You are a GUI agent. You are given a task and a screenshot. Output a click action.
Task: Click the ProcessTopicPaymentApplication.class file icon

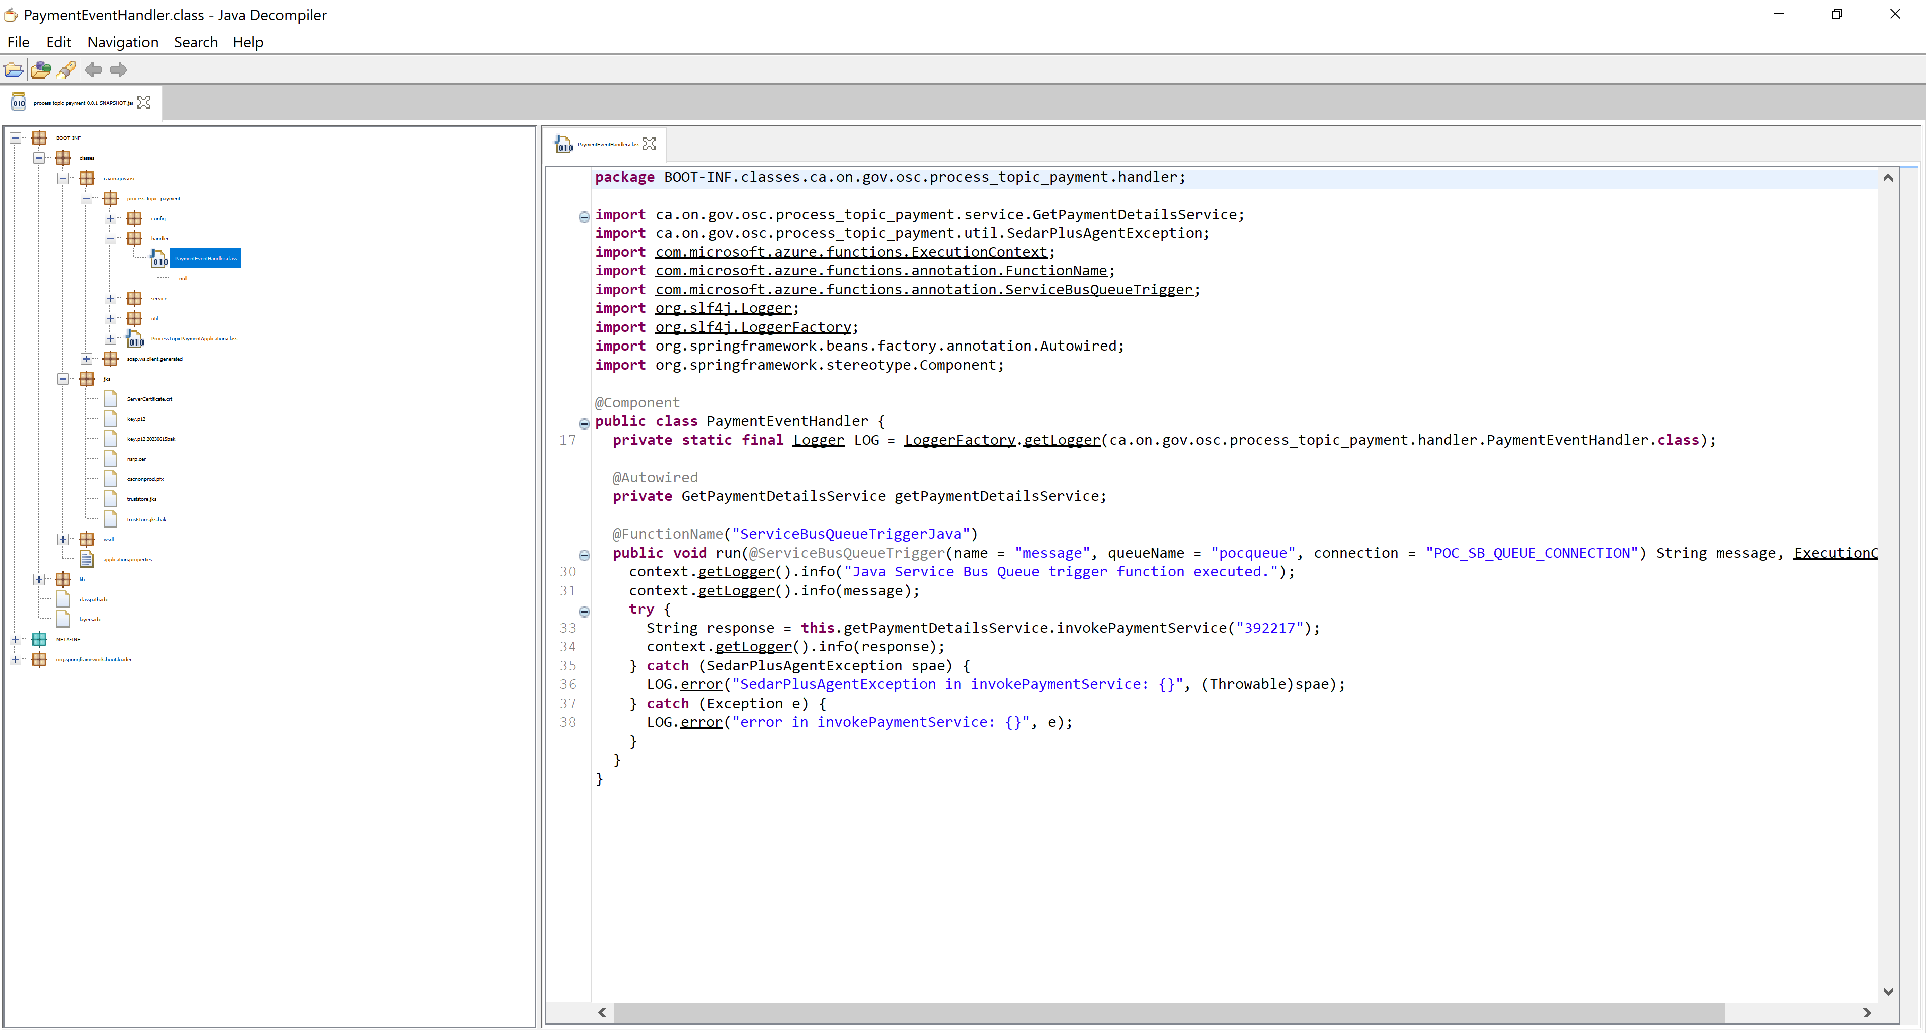(134, 338)
